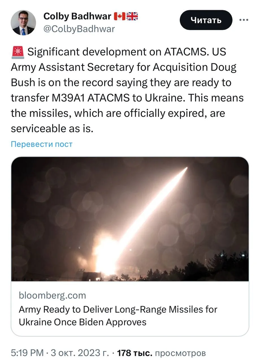Click the words Ukraine Once Biden Approves
This screenshot has height=362, width=260.
coord(83,322)
